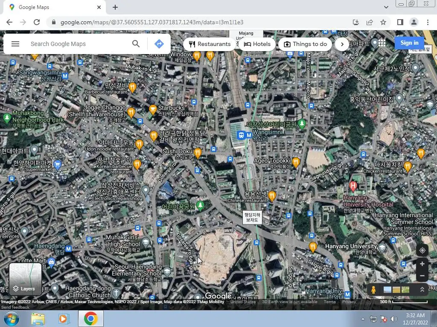Zoom in with the plus button
Screen dimensions: 437x327
(x=422, y=264)
